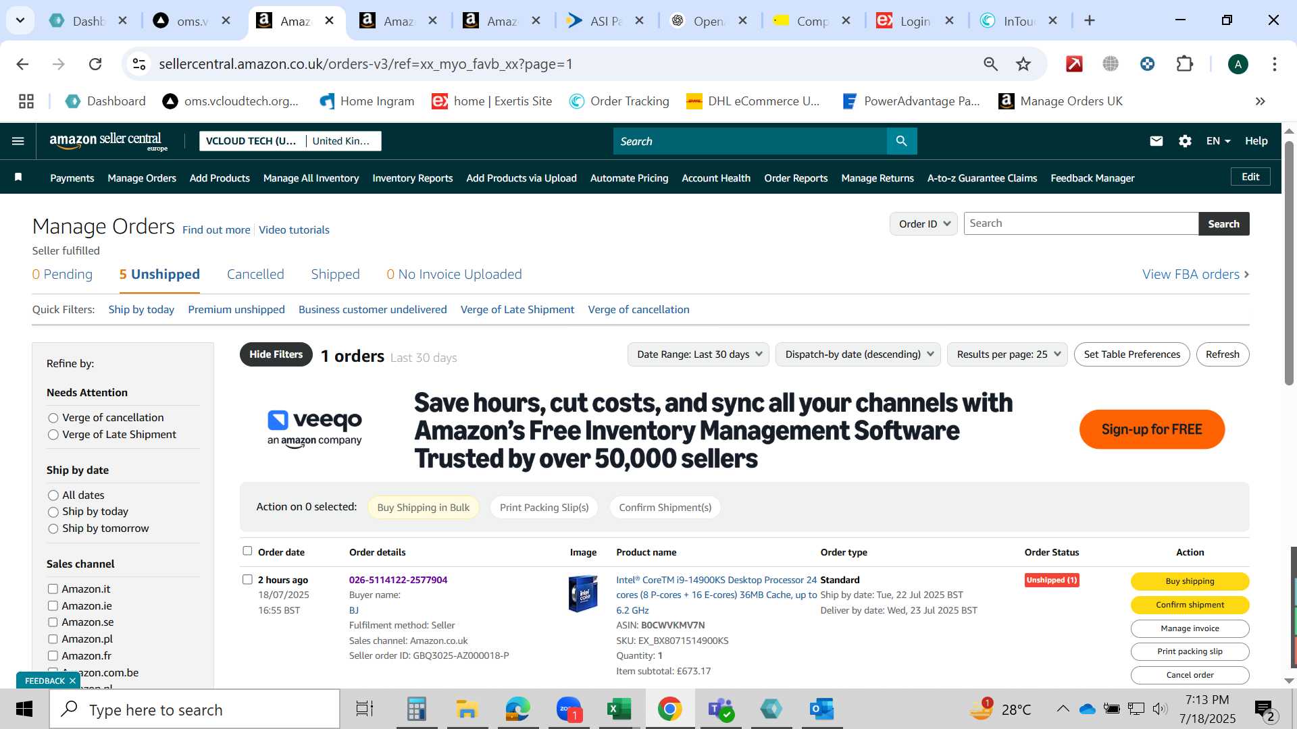Viewport: 1297px width, 729px height.
Task: Tick the select-all checkbox beside Order date
Action: pyautogui.click(x=247, y=551)
